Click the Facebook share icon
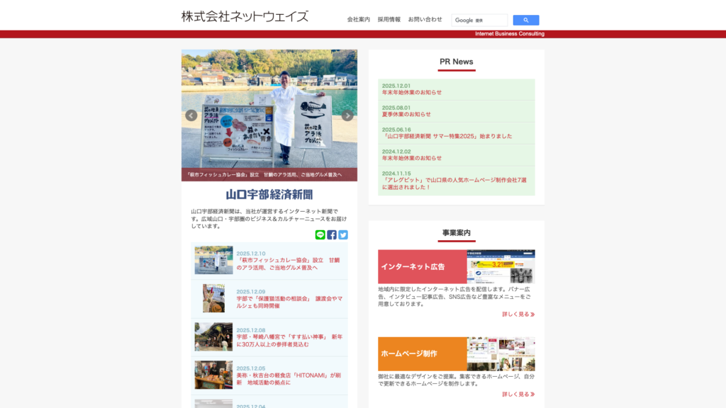726x408 pixels. (x=332, y=234)
